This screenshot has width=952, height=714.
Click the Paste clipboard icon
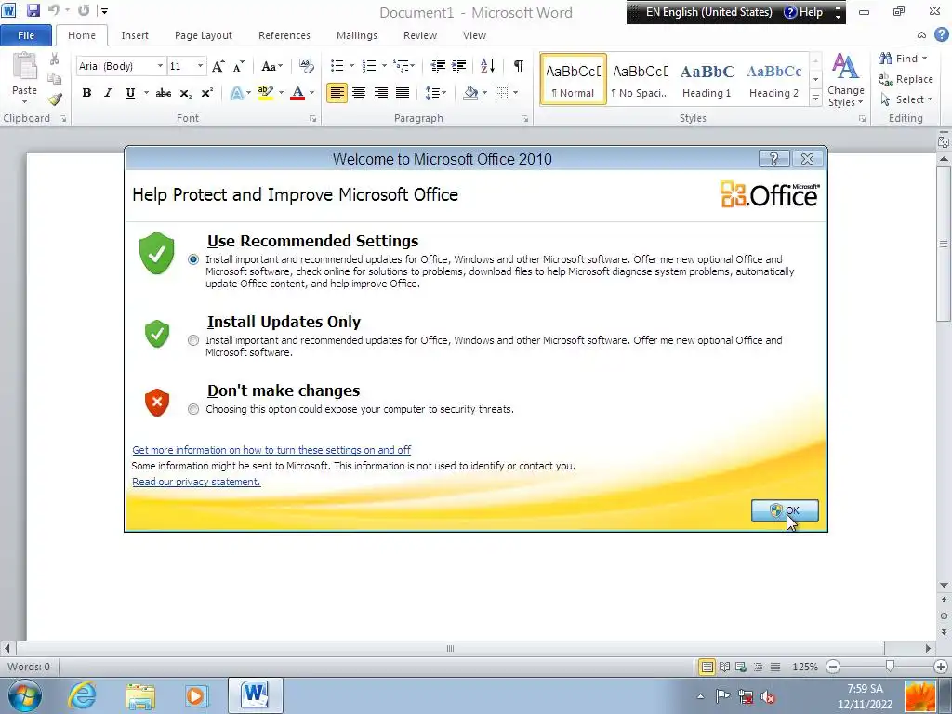click(x=24, y=67)
